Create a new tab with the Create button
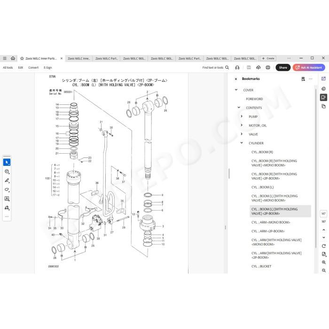329x329 pixels. (x=268, y=58)
